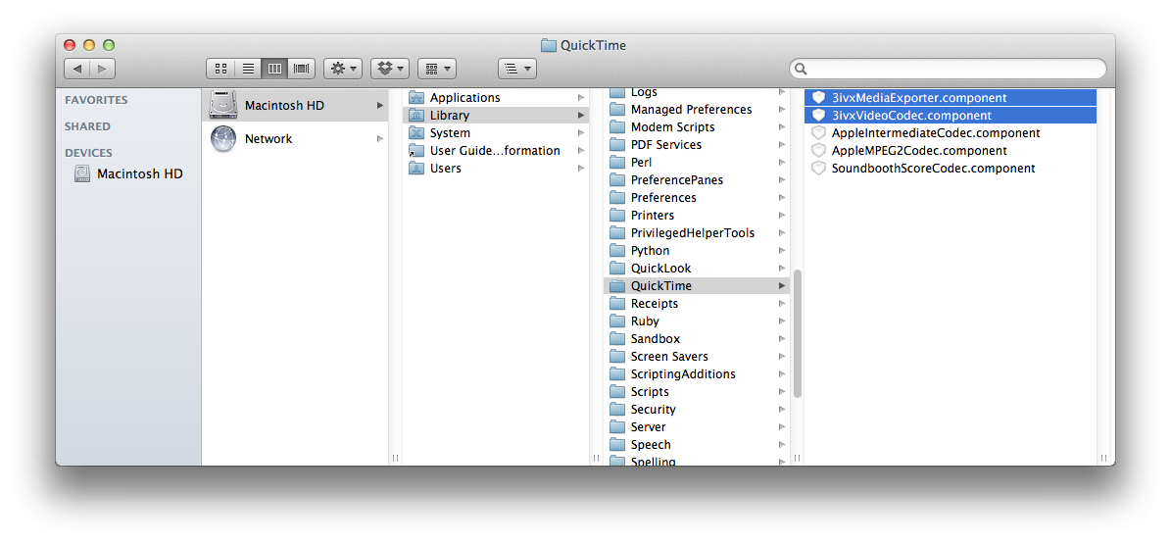Open the Users folder
1171x543 pixels.
point(445,169)
